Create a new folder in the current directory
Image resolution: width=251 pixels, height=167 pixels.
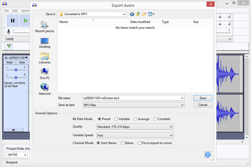coord(144,14)
